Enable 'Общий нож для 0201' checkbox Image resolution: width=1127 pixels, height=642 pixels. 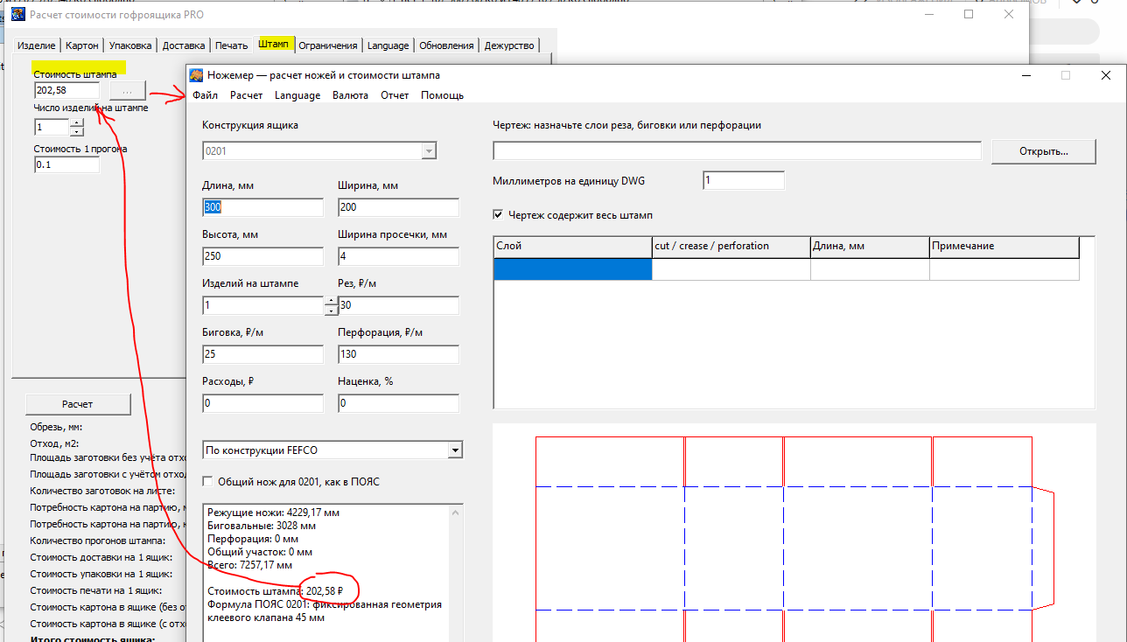[207, 481]
